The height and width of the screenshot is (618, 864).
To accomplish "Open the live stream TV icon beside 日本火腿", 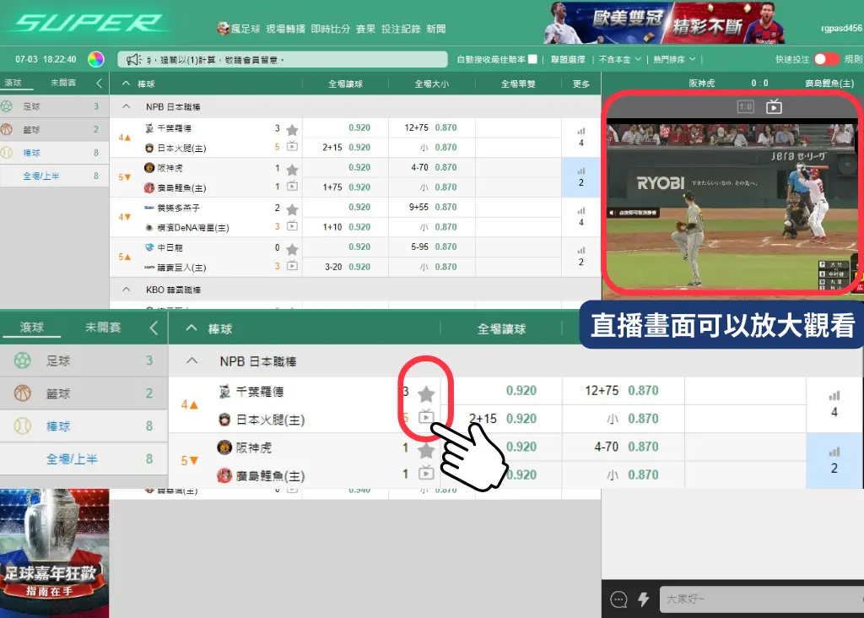I will (x=291, y=146).
